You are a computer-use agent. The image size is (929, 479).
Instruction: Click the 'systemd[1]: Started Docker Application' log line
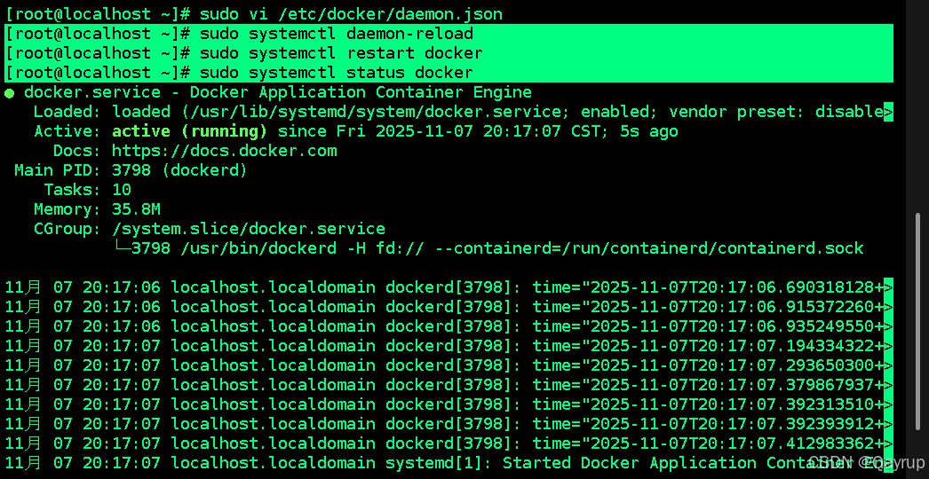click(x=449, y=464)
